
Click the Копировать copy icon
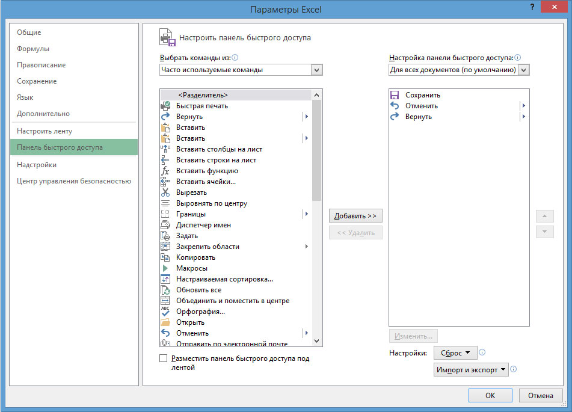pyautogui.click(x=165, y=257)
